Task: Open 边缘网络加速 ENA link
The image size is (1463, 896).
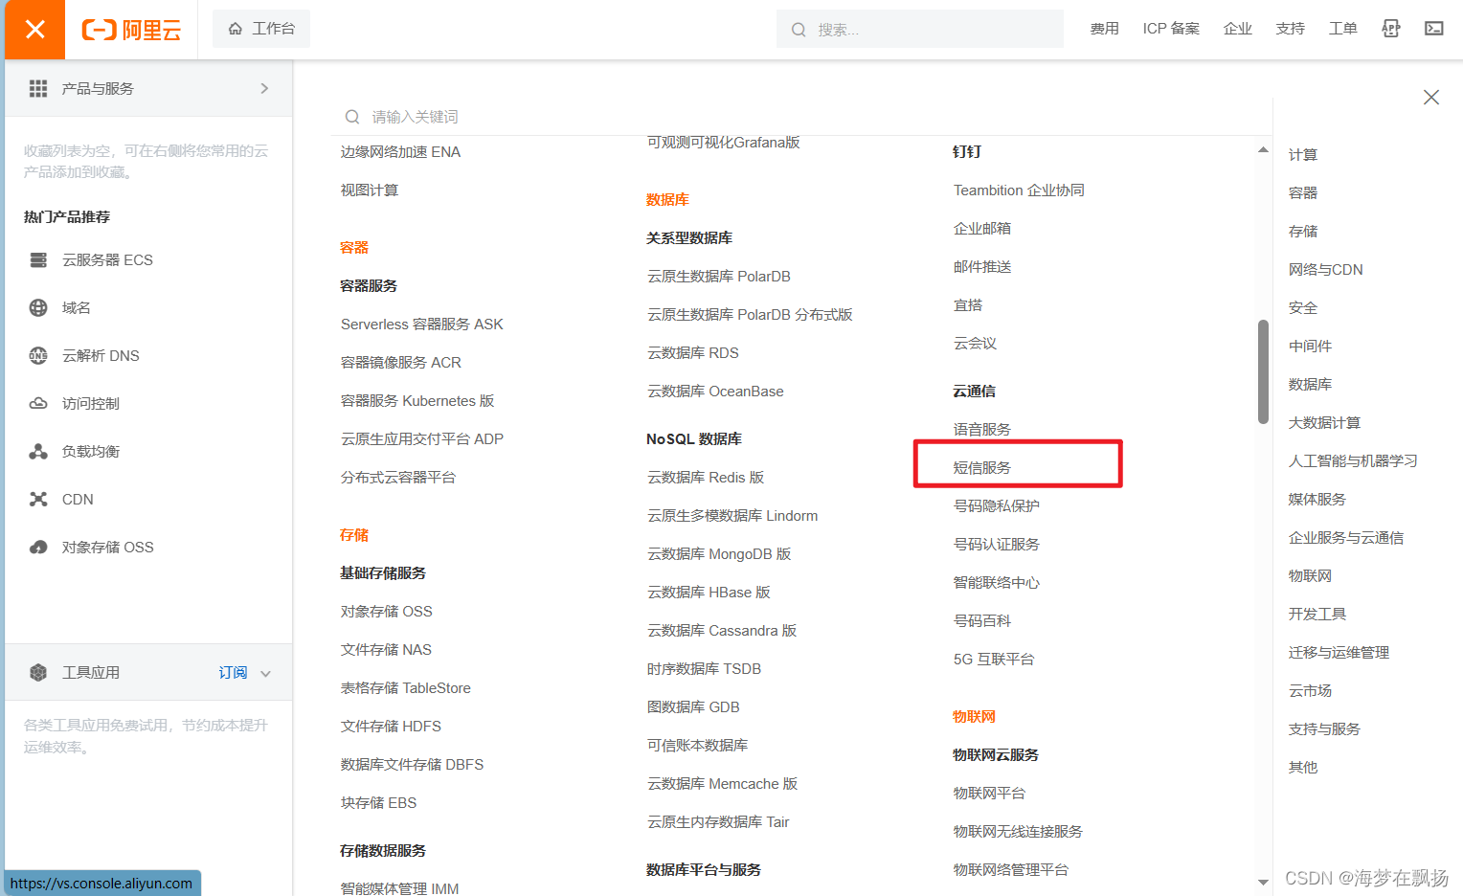Action: pos(401,151)
